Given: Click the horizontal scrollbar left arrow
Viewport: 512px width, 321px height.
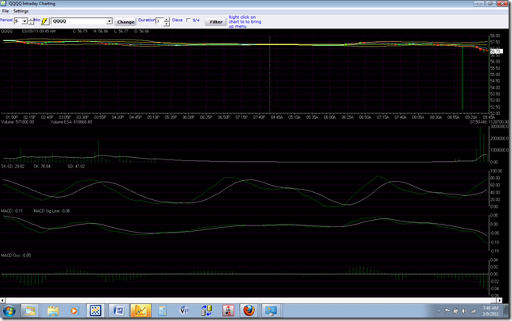Looking at the screenshot, I should tap(3, 300).
